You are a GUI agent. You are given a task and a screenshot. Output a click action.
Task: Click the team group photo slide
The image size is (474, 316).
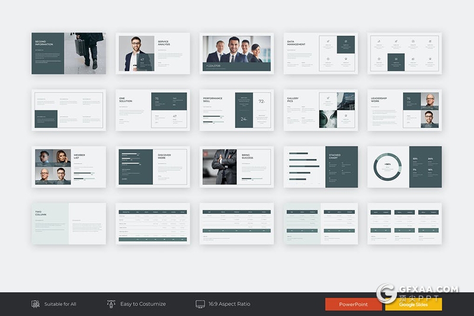point(236,53)
